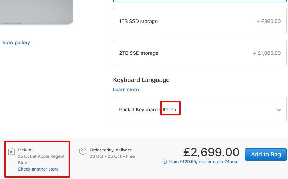Click the Italian keyboard language text

click(x=169, y=109)
